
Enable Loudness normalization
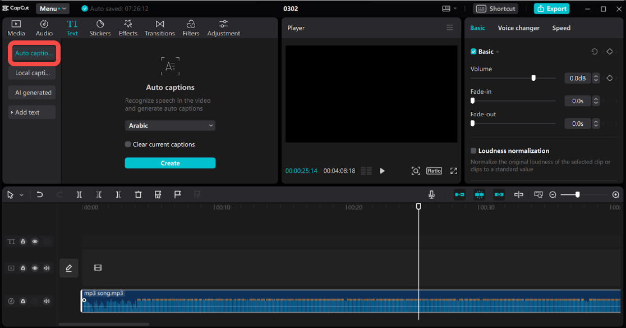[473, 151]
